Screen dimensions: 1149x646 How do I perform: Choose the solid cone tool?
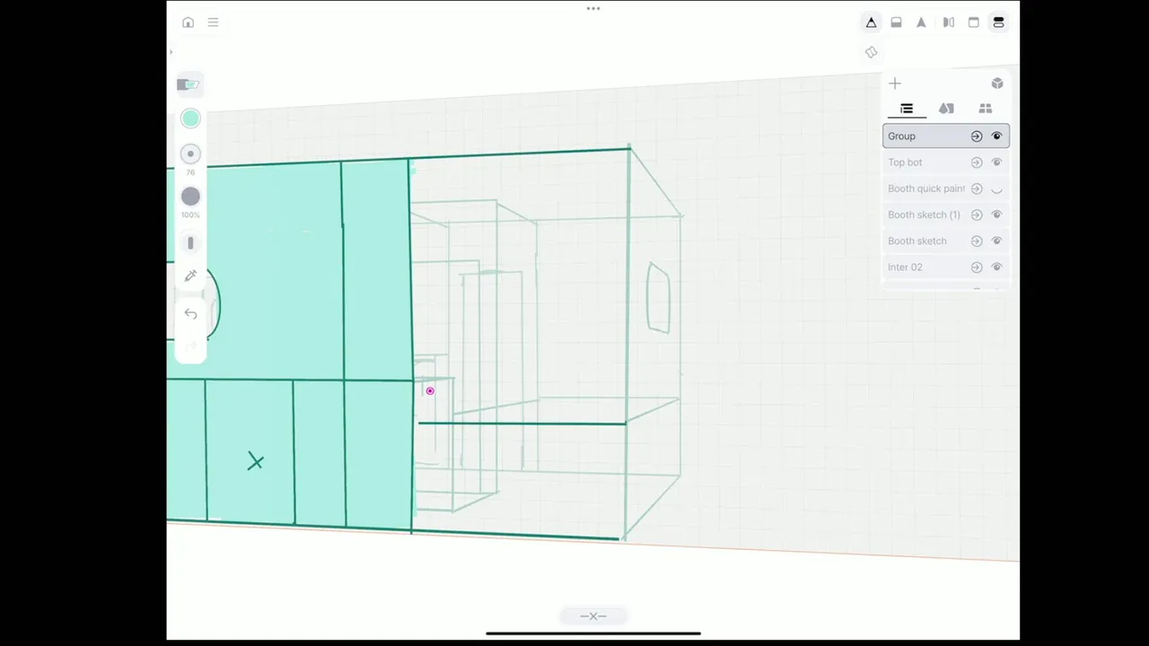921,22
